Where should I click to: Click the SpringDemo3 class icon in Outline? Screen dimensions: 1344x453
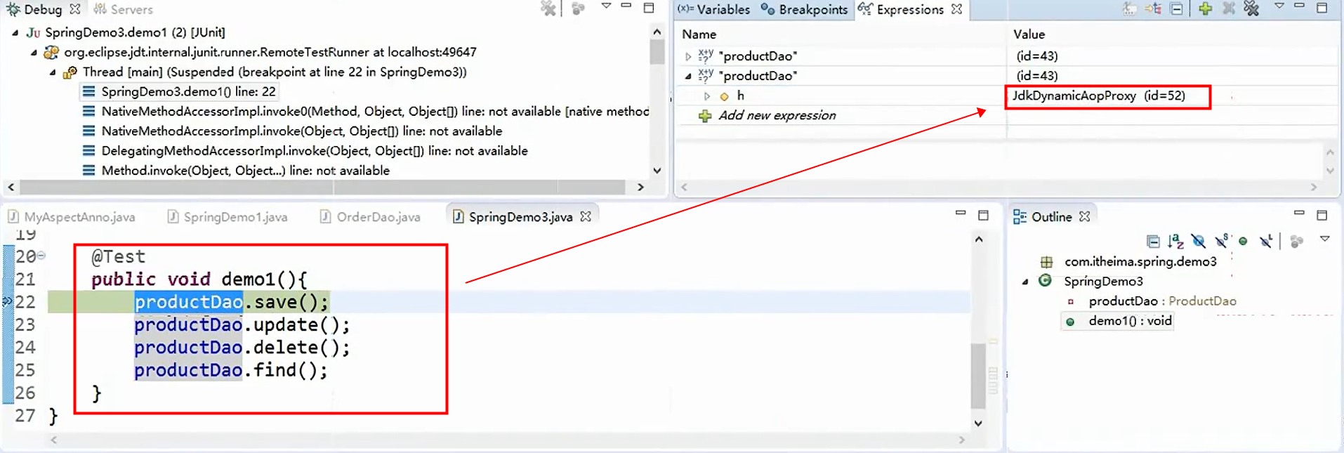coord(1045,281)
